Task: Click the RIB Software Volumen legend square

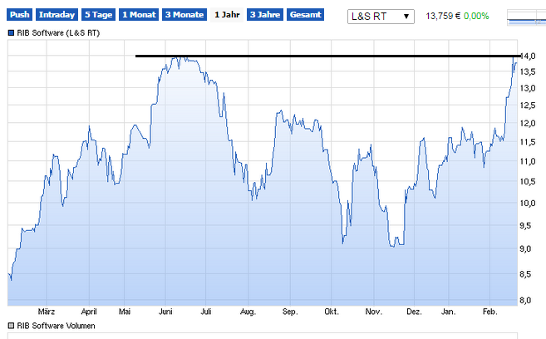Action: tap(11, 326)
